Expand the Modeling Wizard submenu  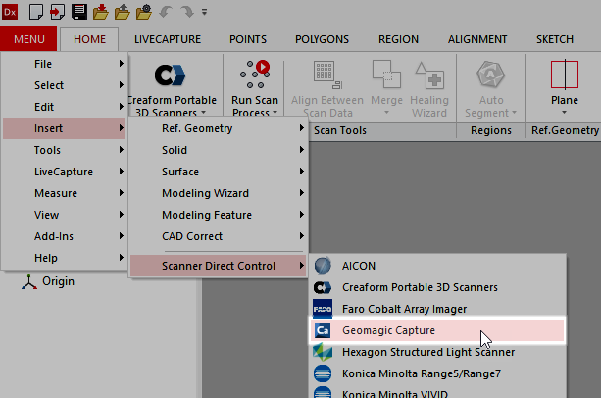coord(219,193)
